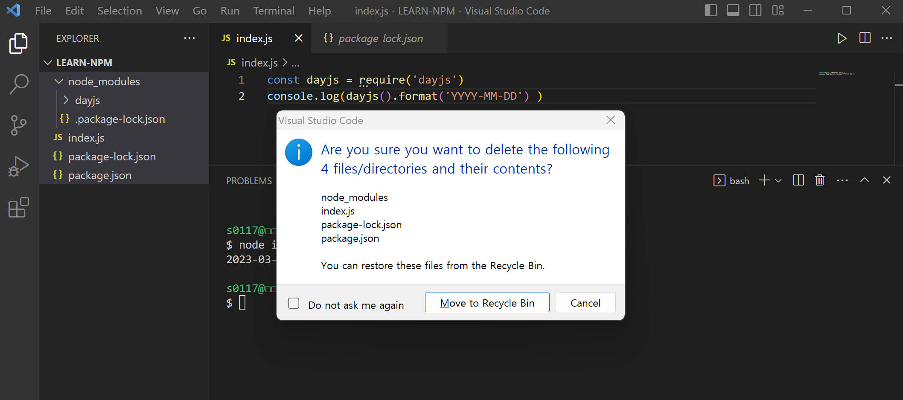
Task: Open Explorer Views and More Actions ellipsis
Action: coord(189,38)
